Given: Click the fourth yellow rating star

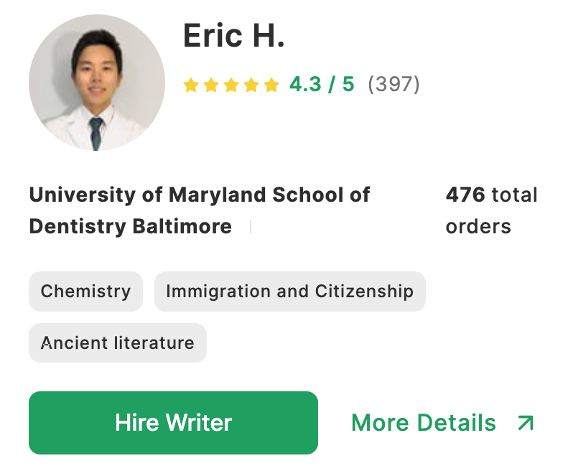Looking at the screenshot, I should coord(251,85).
